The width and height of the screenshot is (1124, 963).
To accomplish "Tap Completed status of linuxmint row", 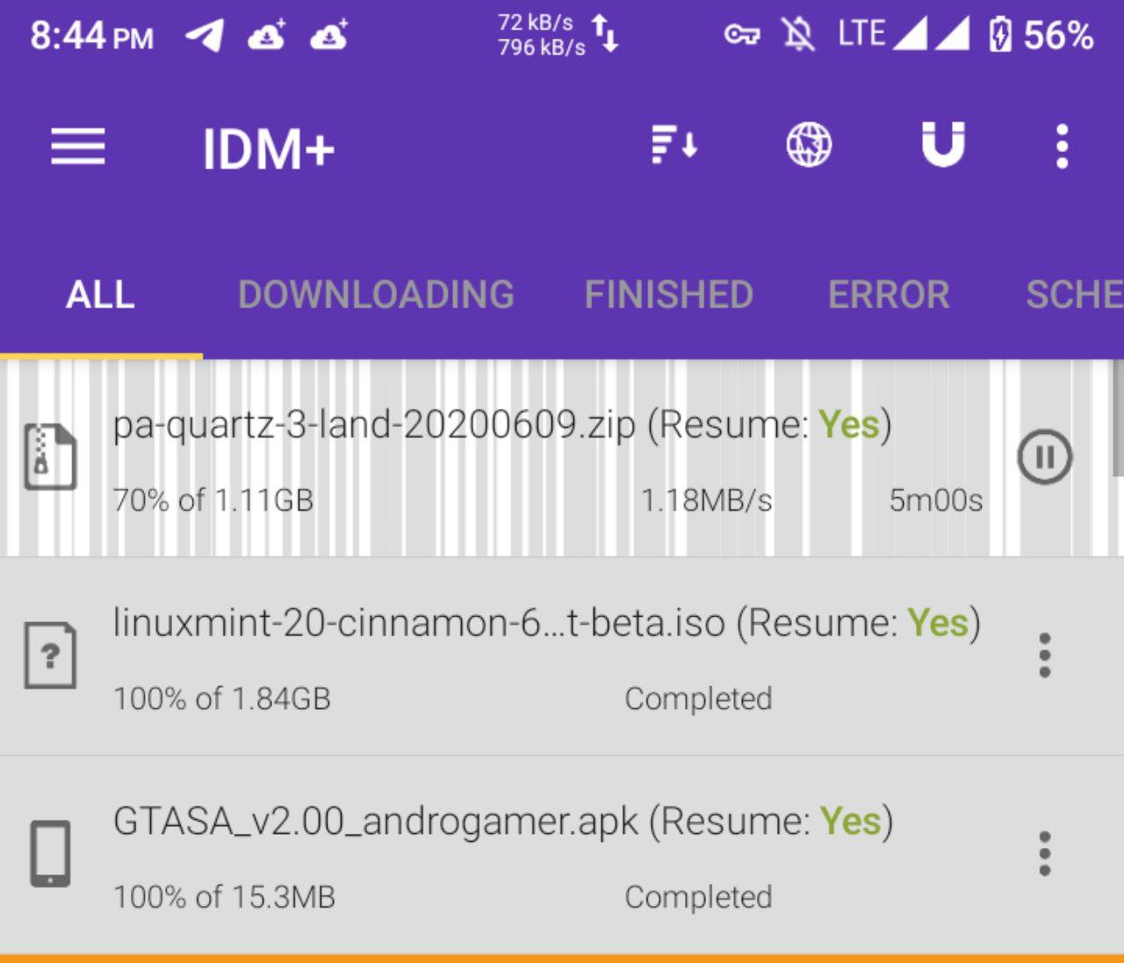I will [x=698, y=699].
